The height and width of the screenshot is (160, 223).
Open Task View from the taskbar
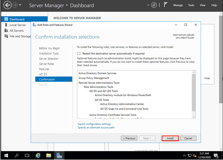(x=27, y=156)
